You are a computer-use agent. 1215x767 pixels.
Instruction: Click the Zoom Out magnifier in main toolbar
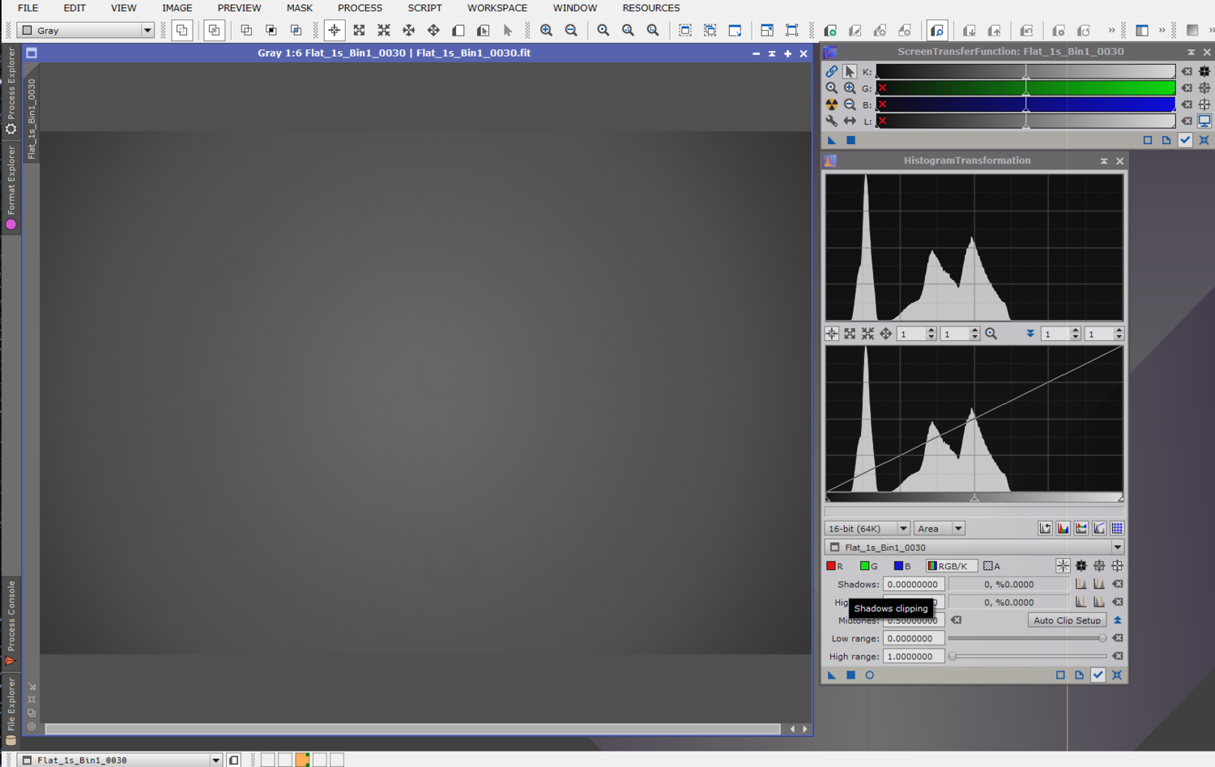pyautogui.click(x=571, y=31)
